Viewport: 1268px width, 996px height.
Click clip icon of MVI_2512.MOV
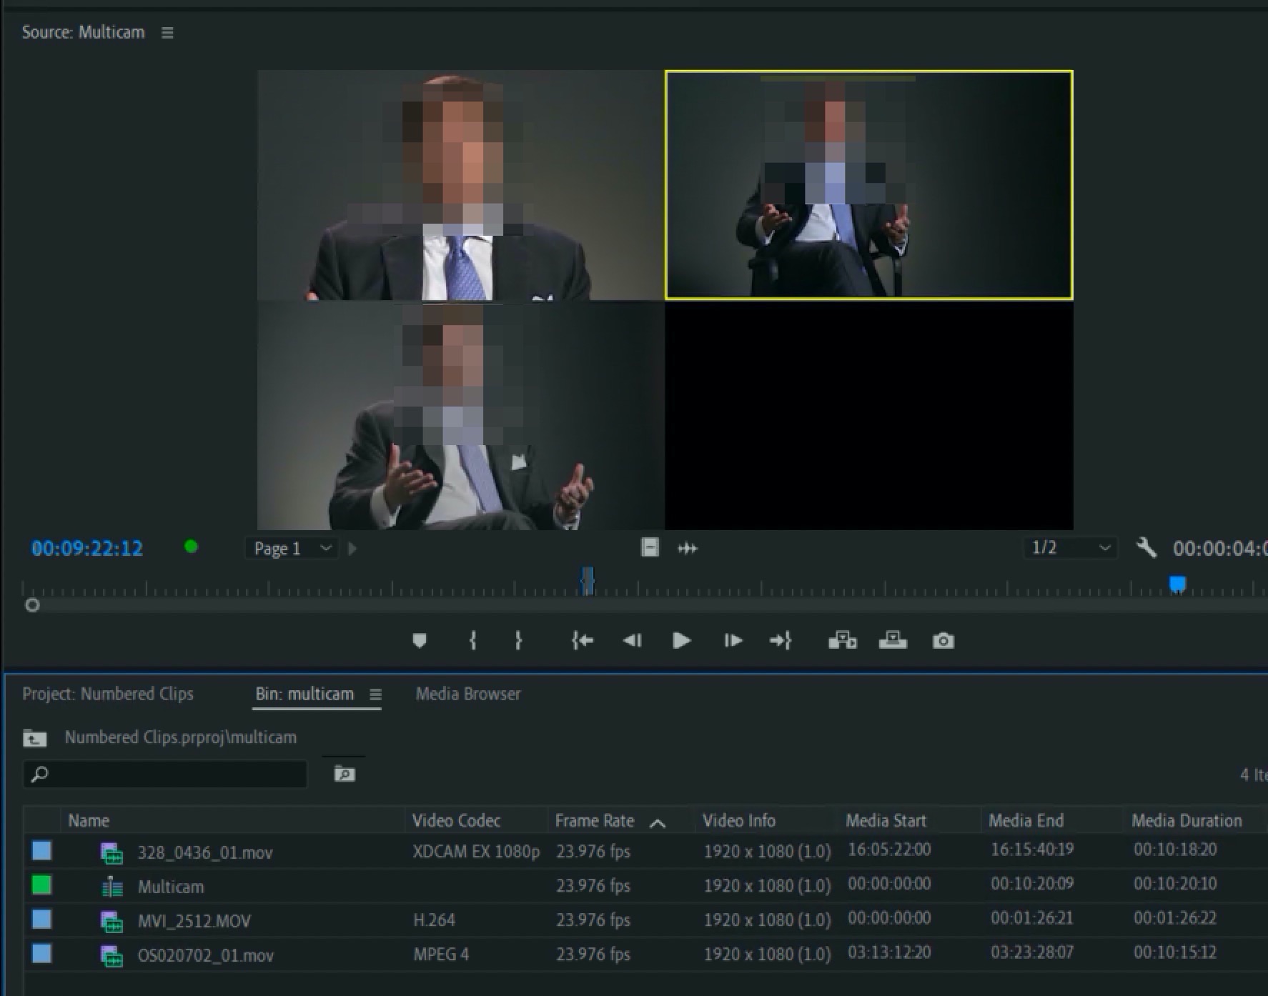click(112, 921)
